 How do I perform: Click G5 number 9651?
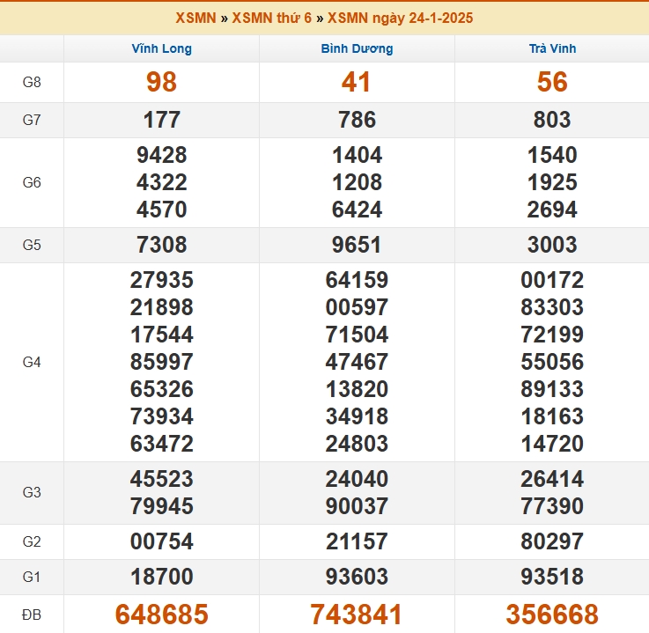point(357,245)
